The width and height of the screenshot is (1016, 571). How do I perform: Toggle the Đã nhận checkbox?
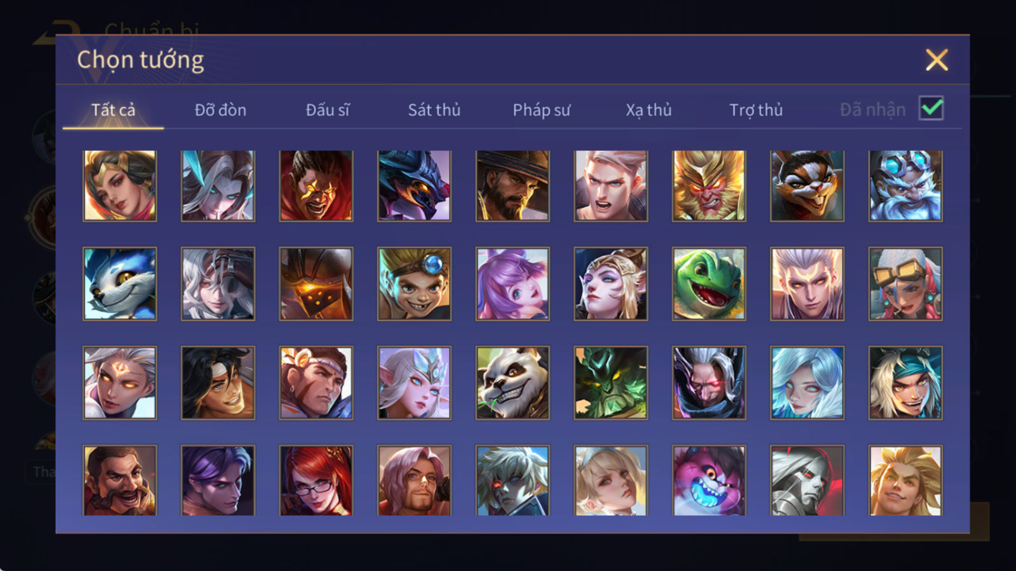click(931, 108)
